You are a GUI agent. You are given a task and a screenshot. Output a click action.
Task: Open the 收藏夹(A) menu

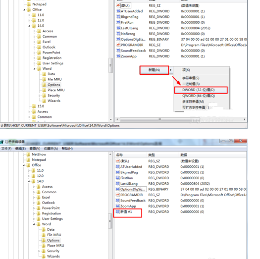(x=51, y=149)
